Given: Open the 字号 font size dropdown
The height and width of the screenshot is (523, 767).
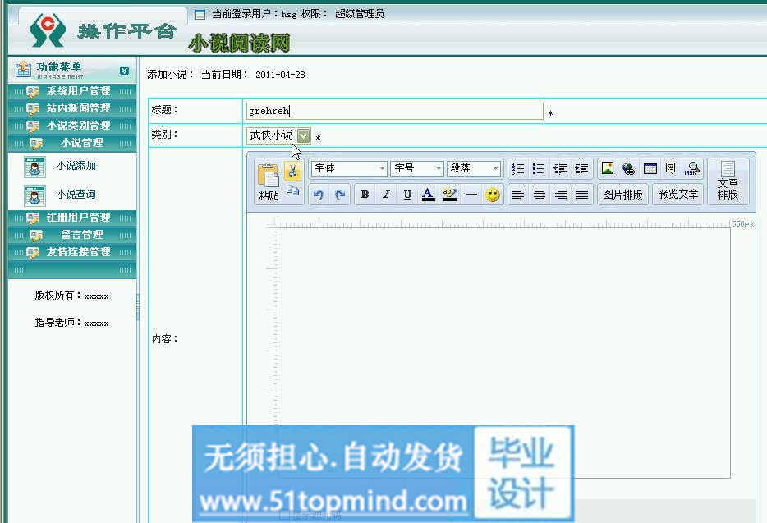Looking at the screenshot, I should [417, 169].
